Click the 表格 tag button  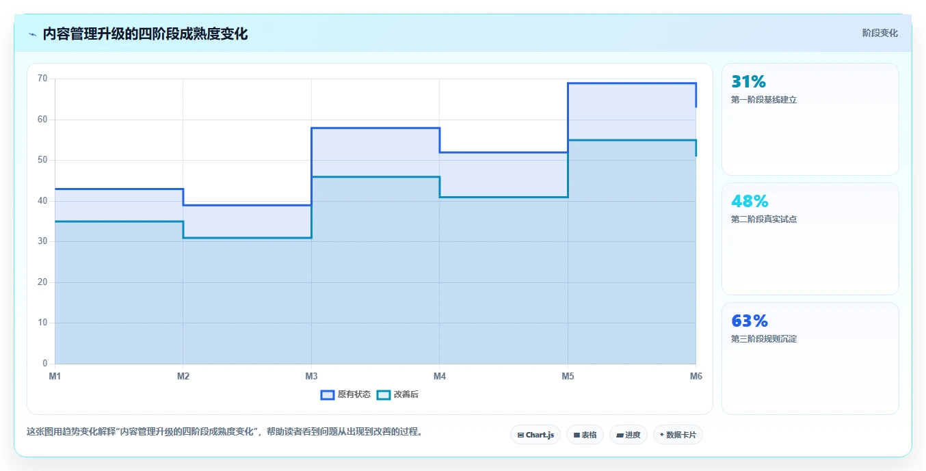[x=585, y=435]
